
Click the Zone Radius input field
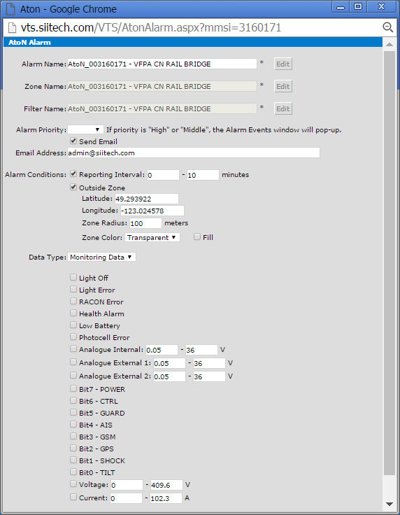coord(145,223)
